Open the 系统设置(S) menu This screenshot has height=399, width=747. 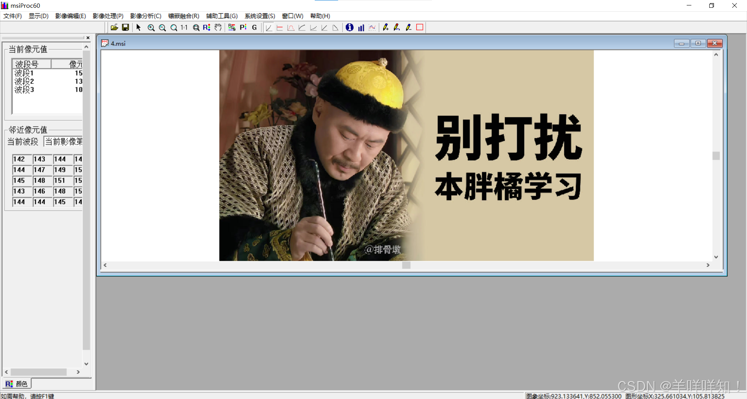pyautogui.click(x=260, y=16)
